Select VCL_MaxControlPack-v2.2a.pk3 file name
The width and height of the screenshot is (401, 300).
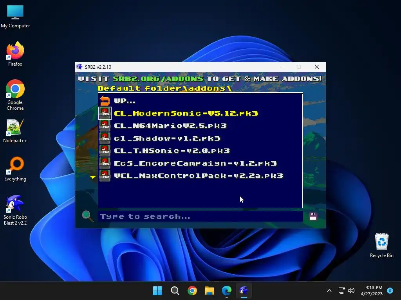coord(199,176)
